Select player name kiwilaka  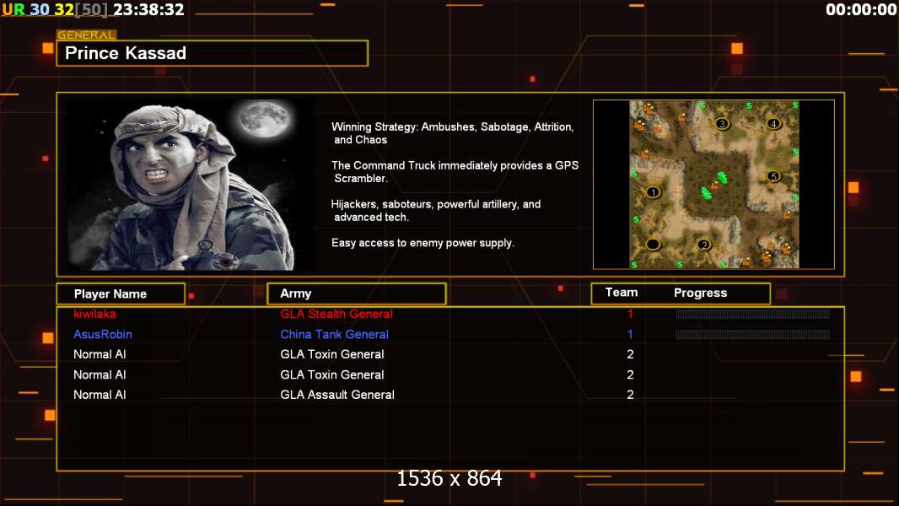pos(94,314)
